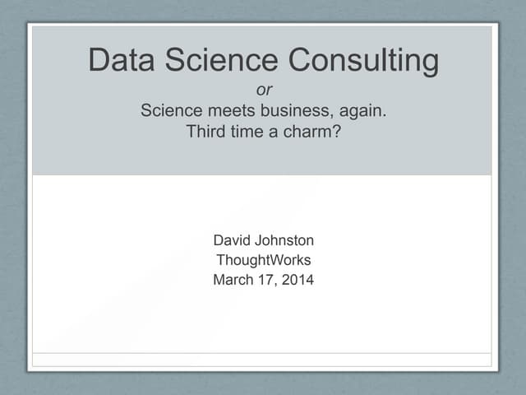Click the "17," day number in the date
Viewport: 526px width, 395px height.
point(268,280)
